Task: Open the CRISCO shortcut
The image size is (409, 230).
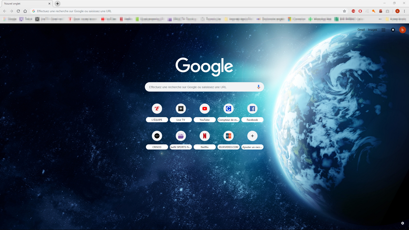Action: (157, 140)
